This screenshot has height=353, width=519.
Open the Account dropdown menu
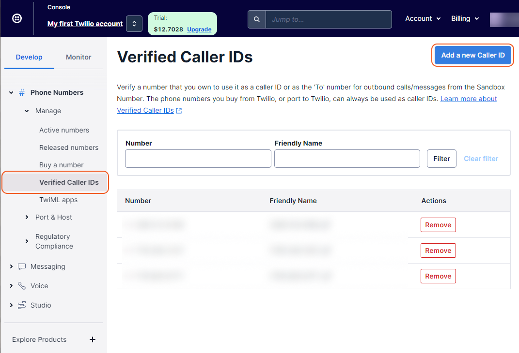(423, 18)
